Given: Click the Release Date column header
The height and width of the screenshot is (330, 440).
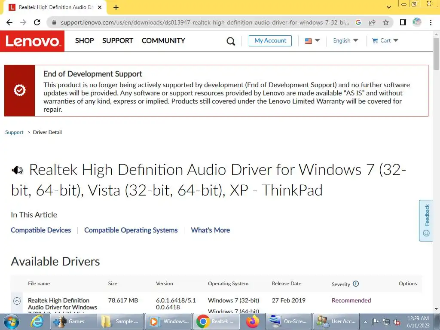Looking at the screenshot, I should tap(287, 284).
